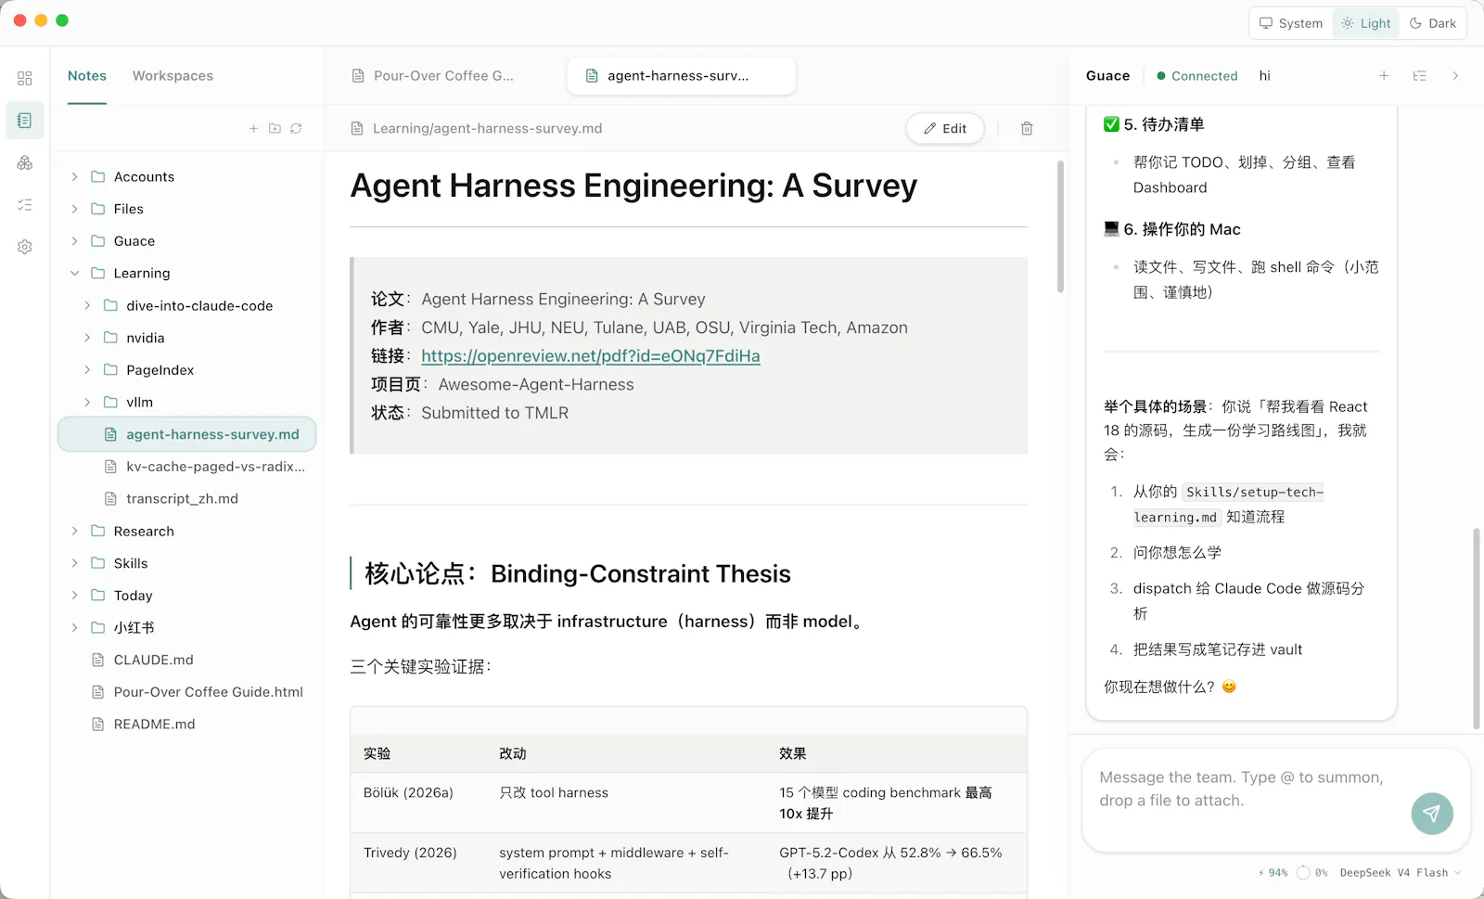Viewport: 1484px width, 899px height.
Task: Open the dashboard grid icon in sidebar
Action: click(25, 78)
